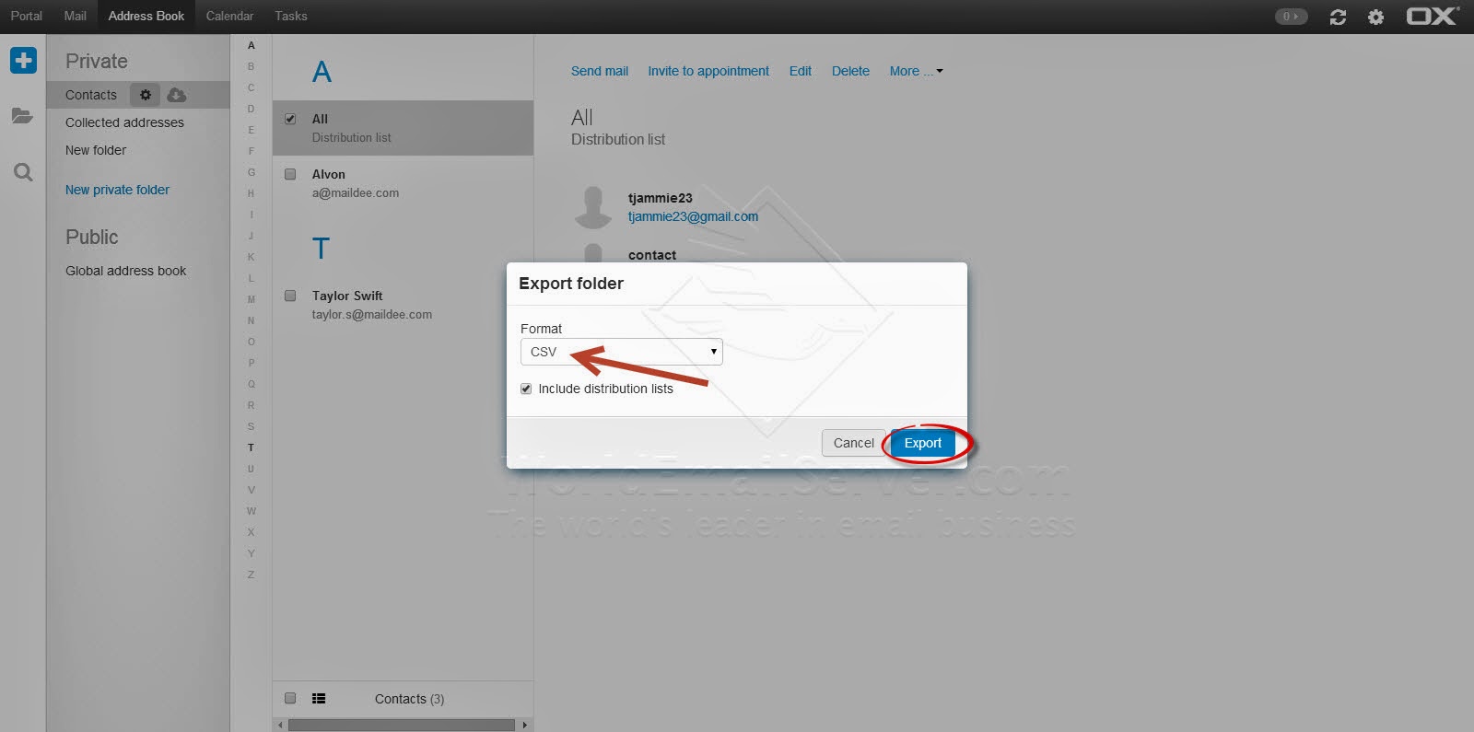Open the Calendar tab
Screen dimensions: 1474x732
click(x=229, y=16)
